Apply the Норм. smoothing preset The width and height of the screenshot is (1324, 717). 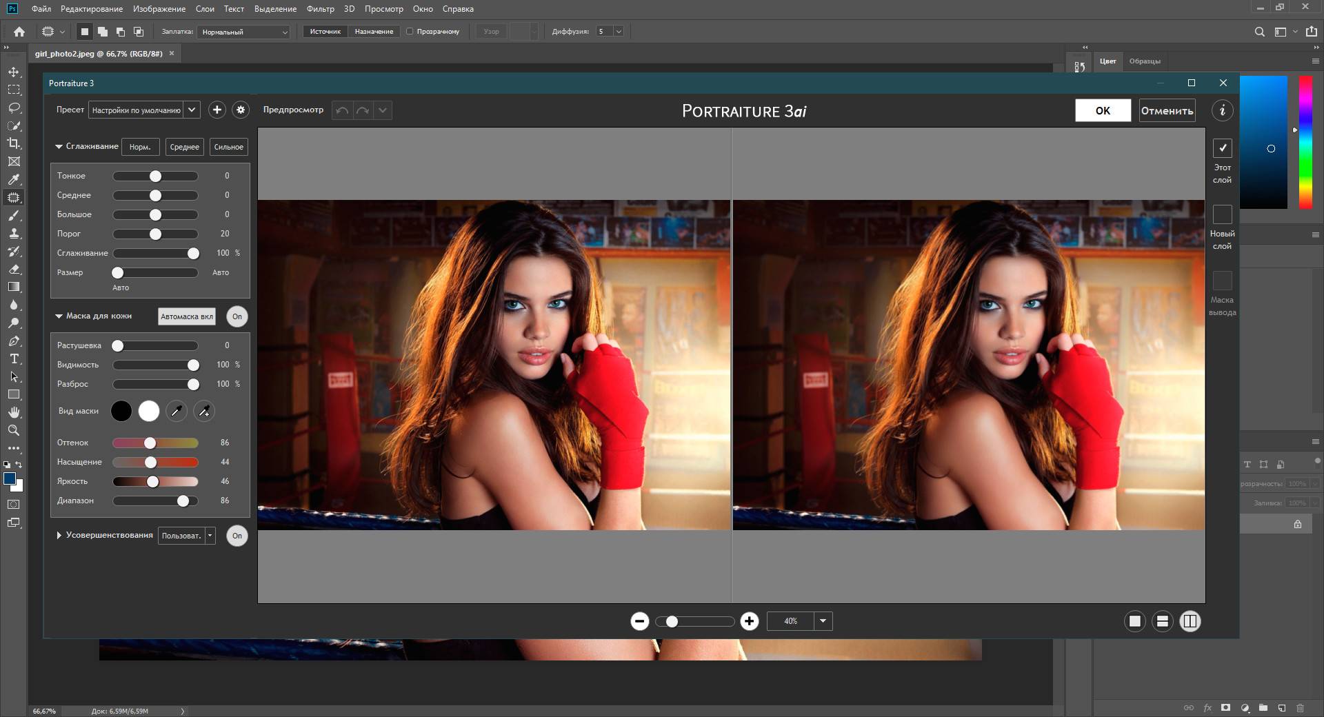point(140,147)
